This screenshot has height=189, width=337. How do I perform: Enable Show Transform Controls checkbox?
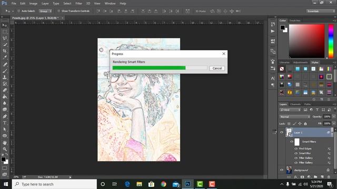coord(58,11)
